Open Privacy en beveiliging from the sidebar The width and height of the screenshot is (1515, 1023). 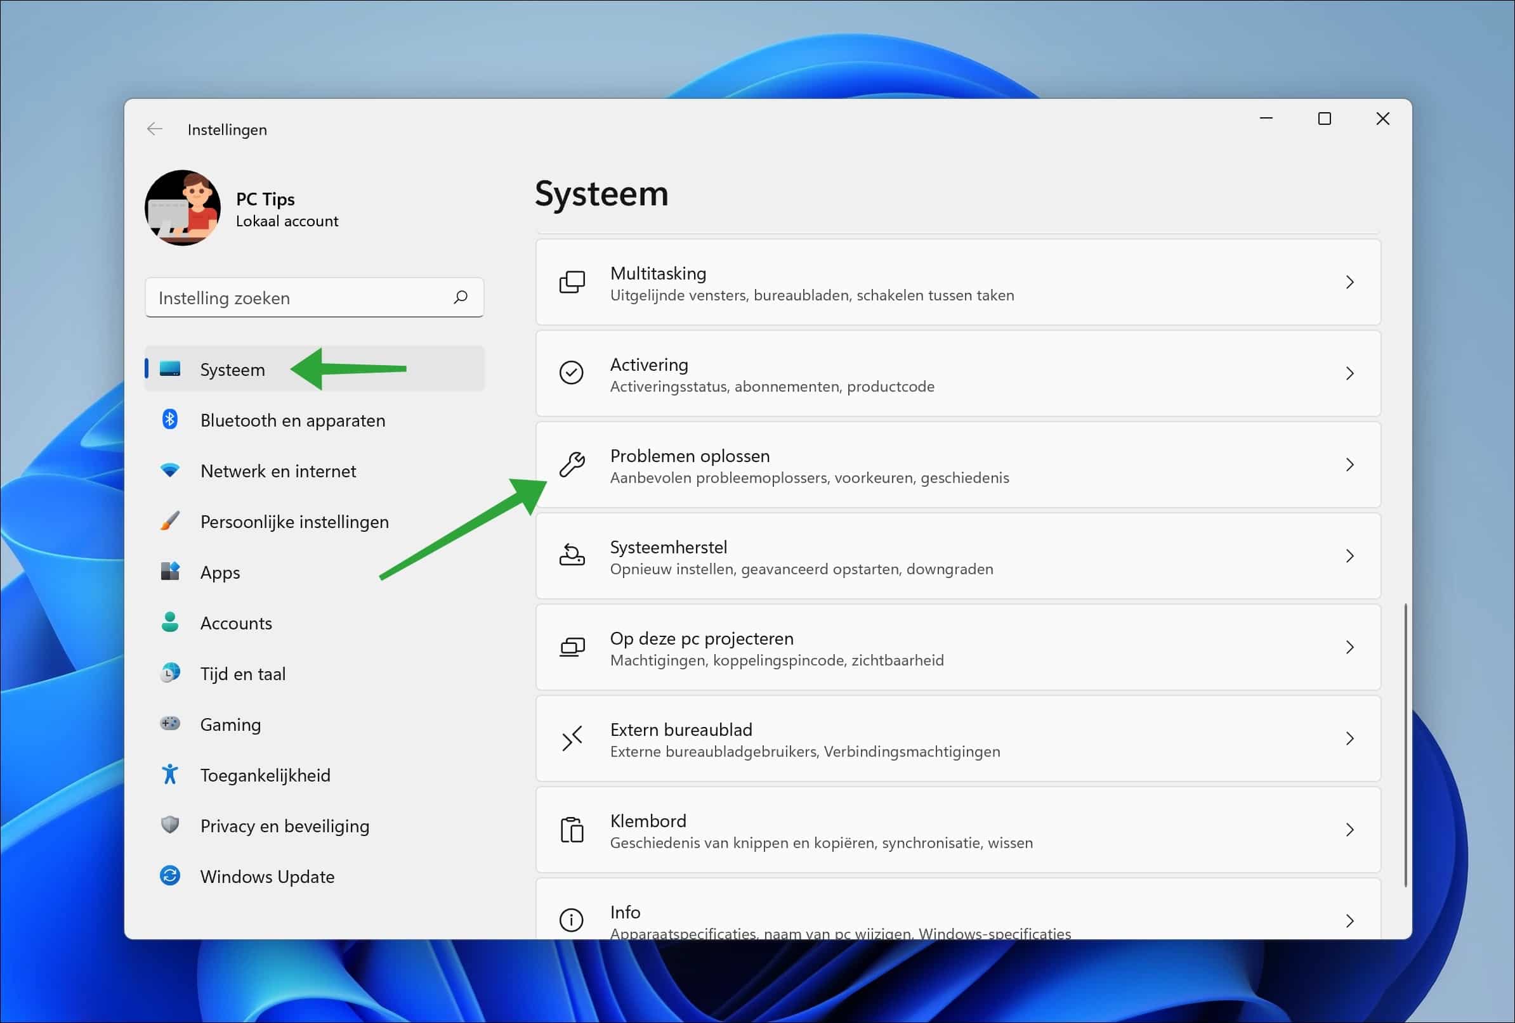(284, 826)
